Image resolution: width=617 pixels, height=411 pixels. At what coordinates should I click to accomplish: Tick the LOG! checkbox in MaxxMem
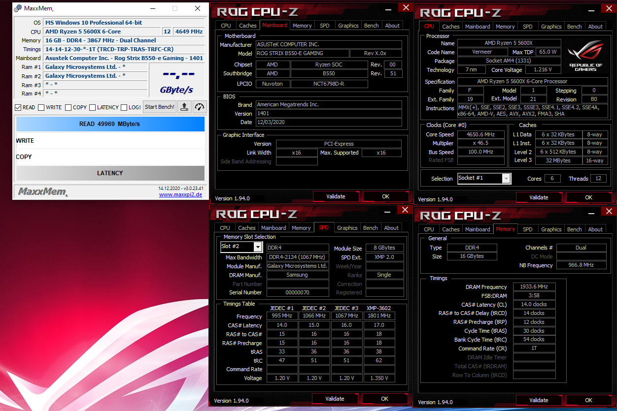[124, 107]
